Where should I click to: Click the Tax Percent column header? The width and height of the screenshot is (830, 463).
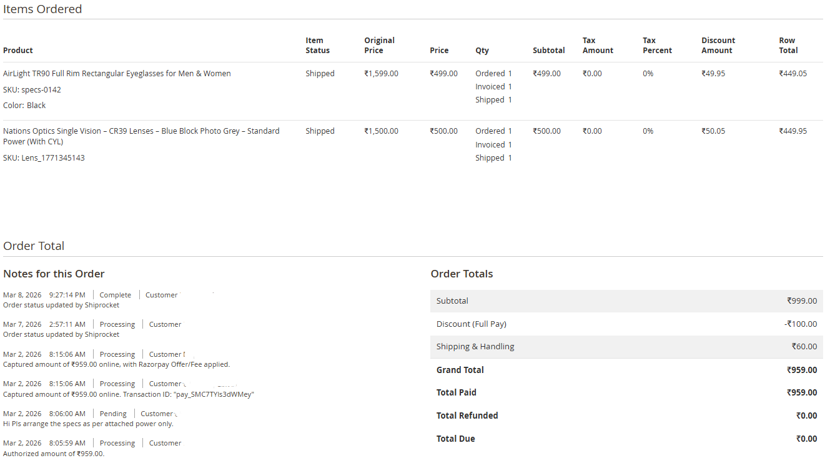(657, 45)
